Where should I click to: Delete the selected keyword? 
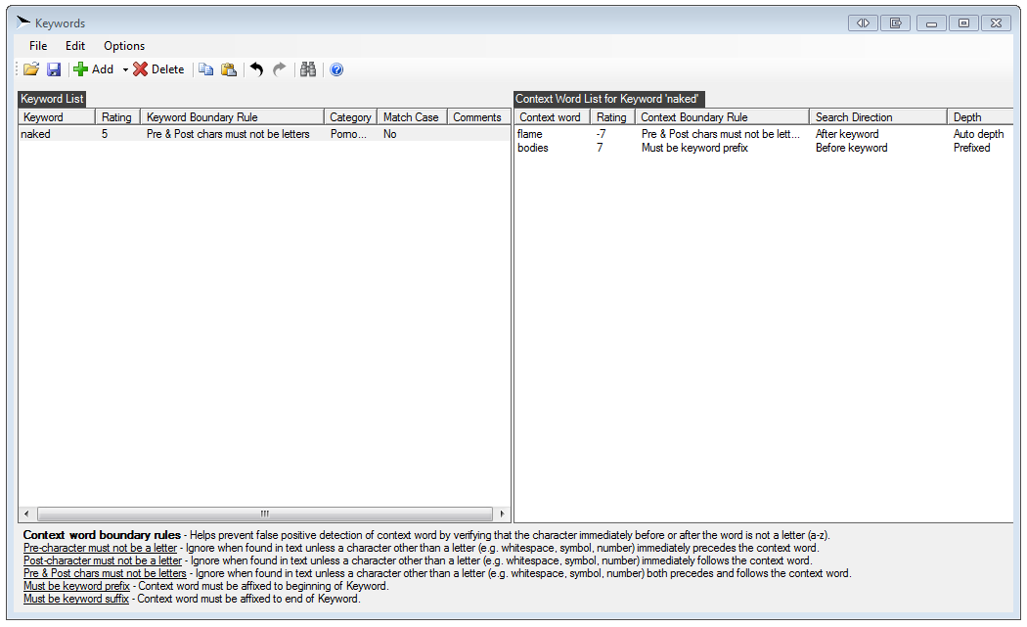[158, 69]
